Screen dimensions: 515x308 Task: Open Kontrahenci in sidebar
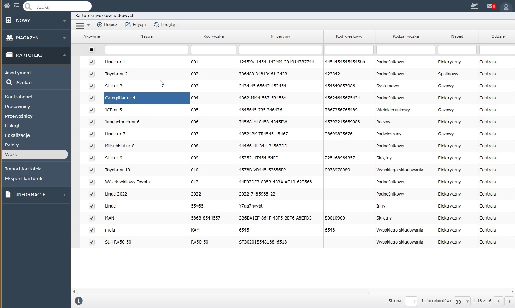(19, 97)
